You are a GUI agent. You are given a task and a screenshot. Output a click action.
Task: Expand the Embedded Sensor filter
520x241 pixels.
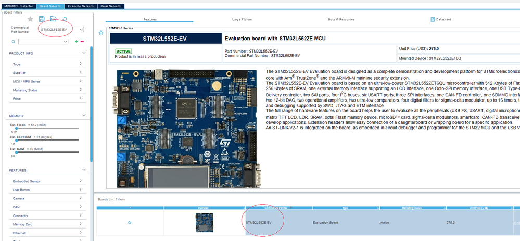[x=81, y=181]
